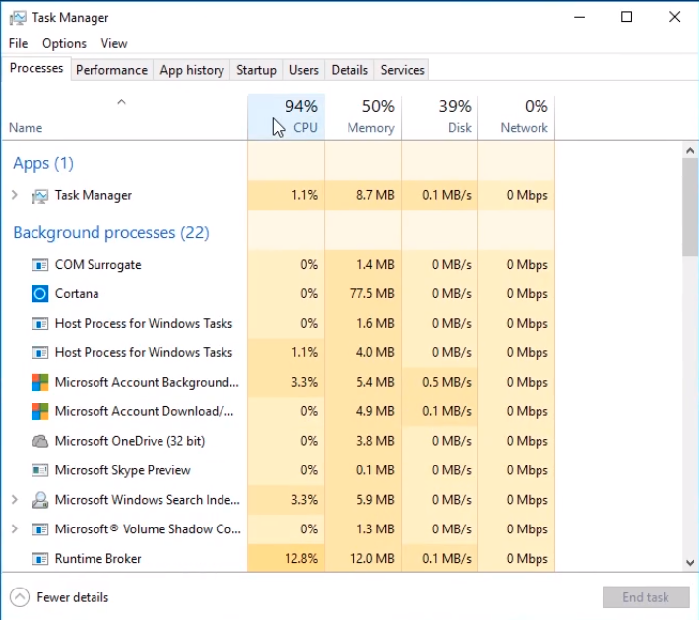
Task: Click the Cortana circle icon
Action: click(x=39, y=293)
